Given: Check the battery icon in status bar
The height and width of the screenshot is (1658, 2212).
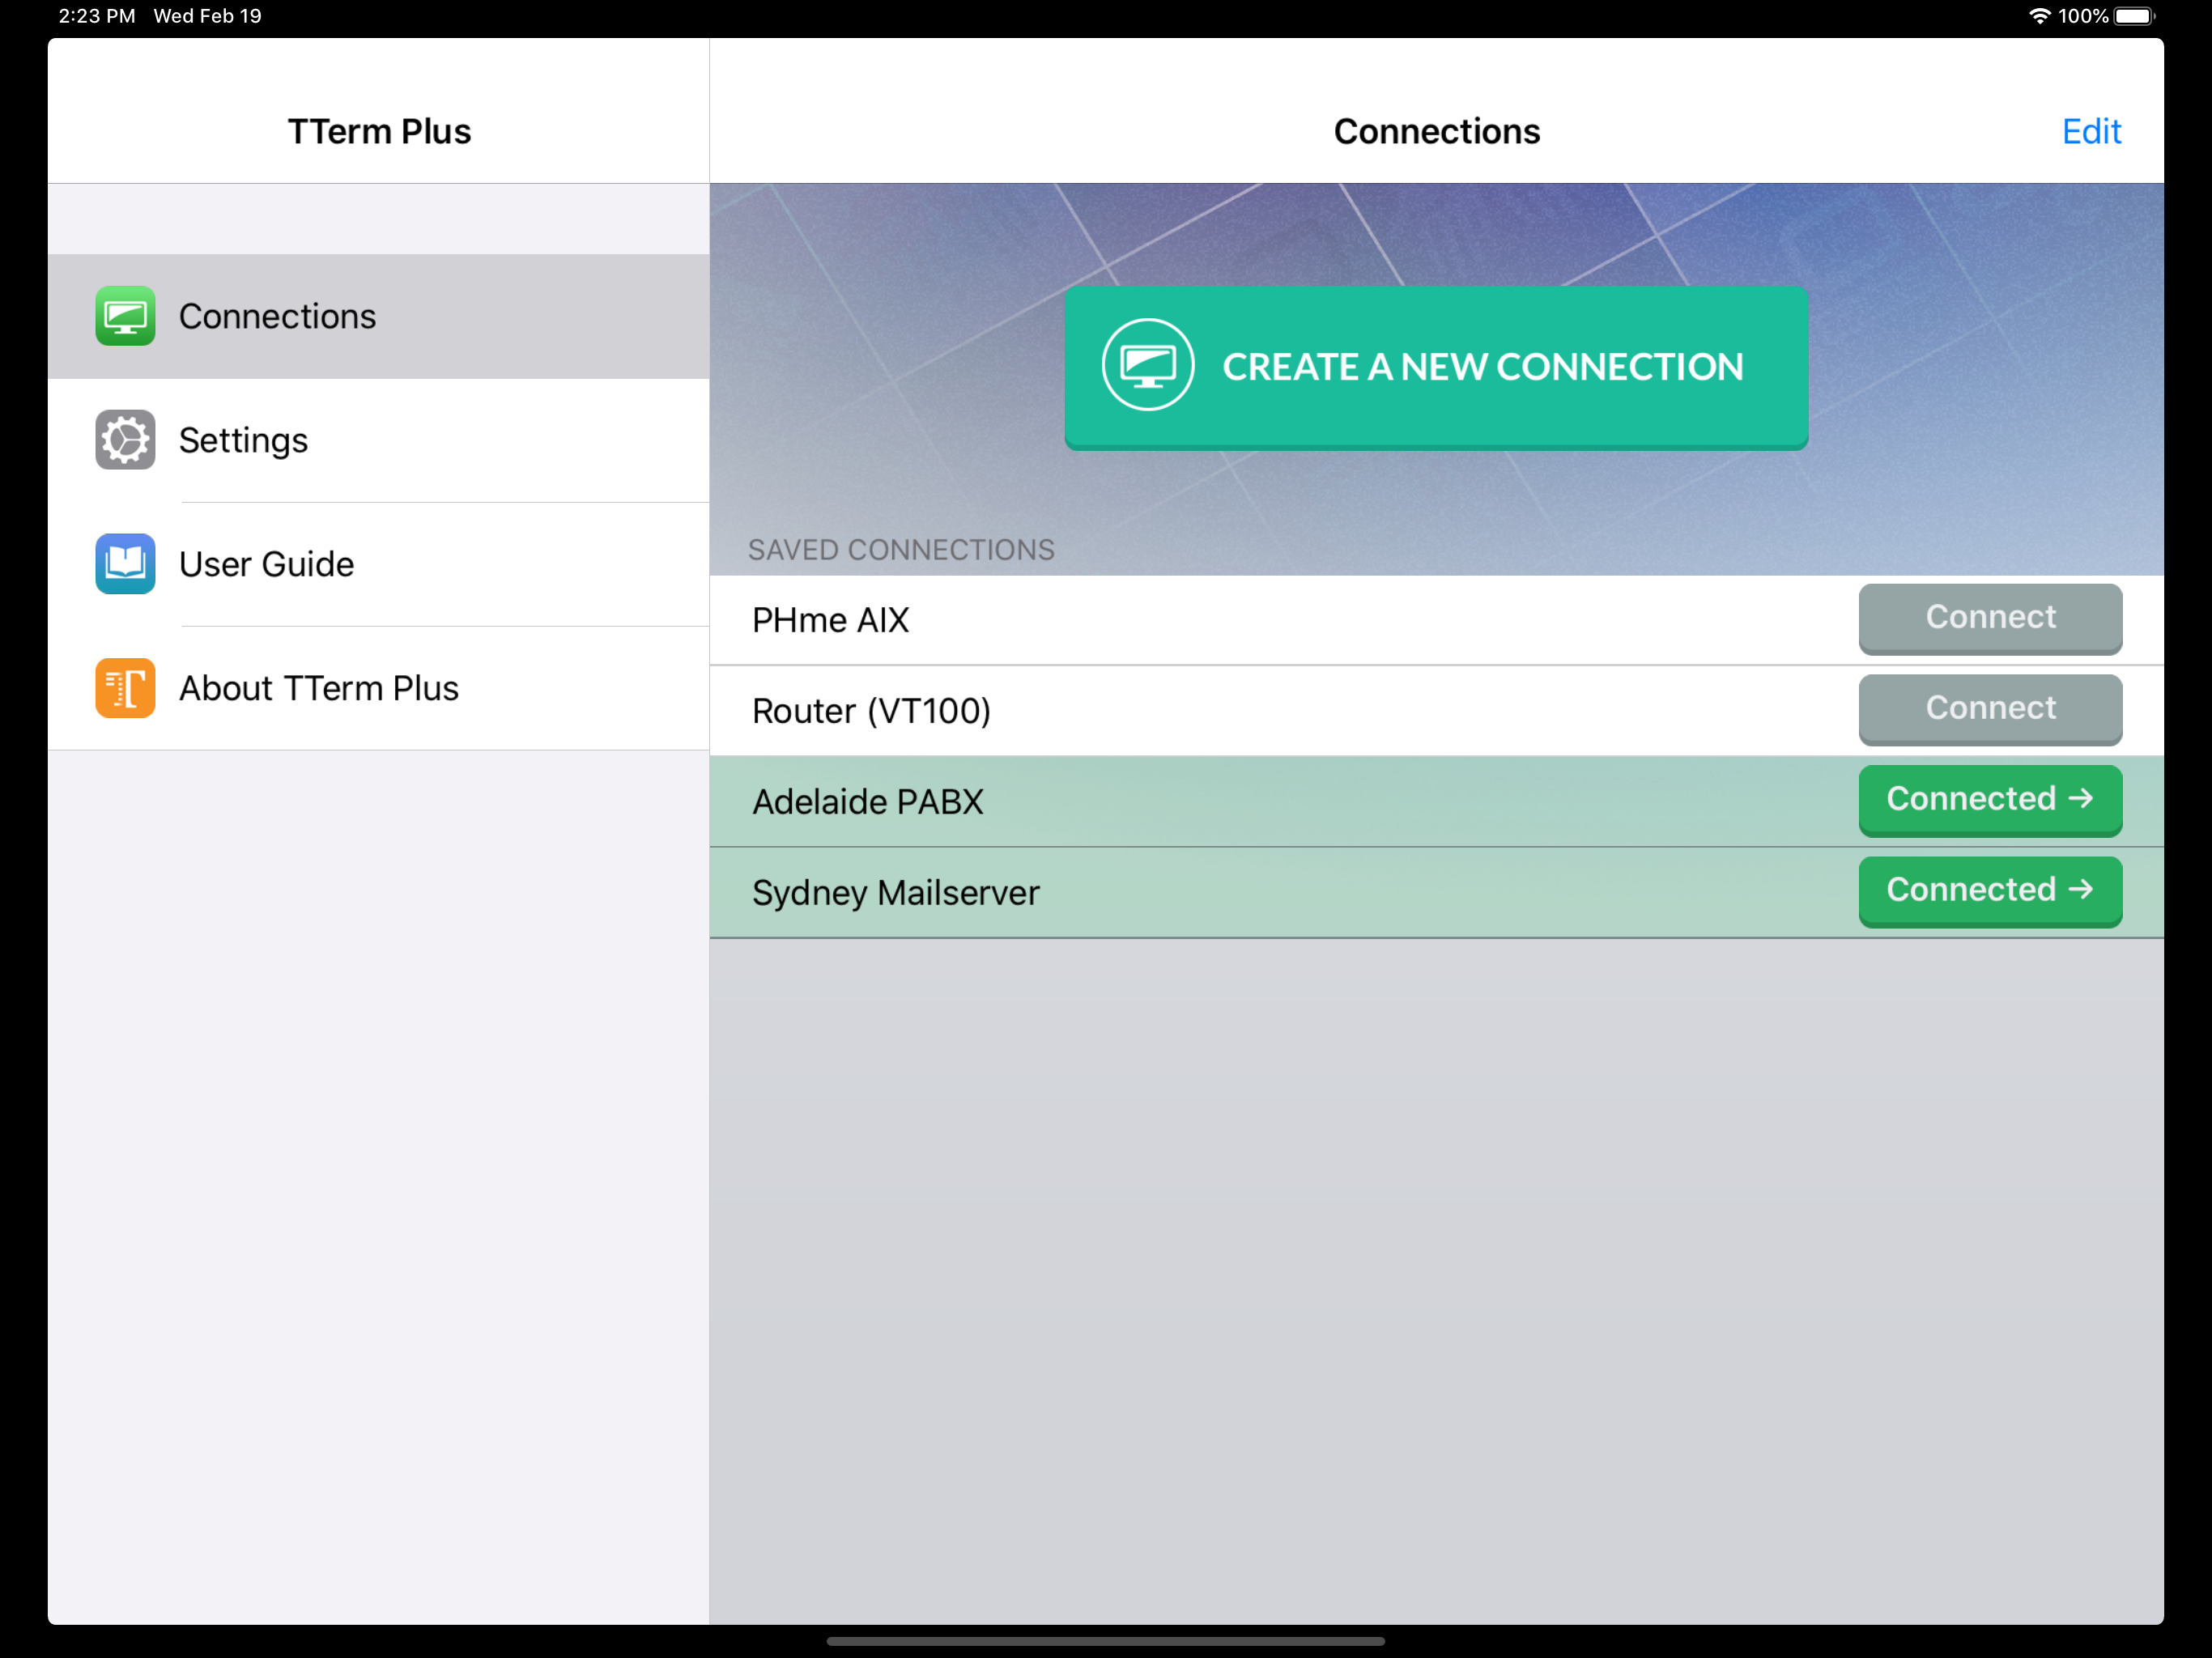Looking at the screenshot, I should [2135, 16].
